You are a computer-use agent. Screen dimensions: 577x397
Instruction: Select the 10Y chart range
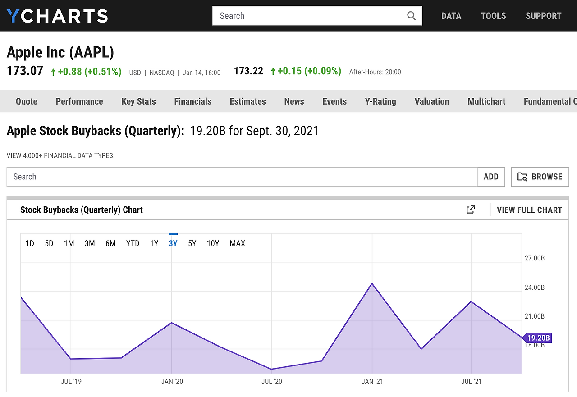[x=213, y=243]
